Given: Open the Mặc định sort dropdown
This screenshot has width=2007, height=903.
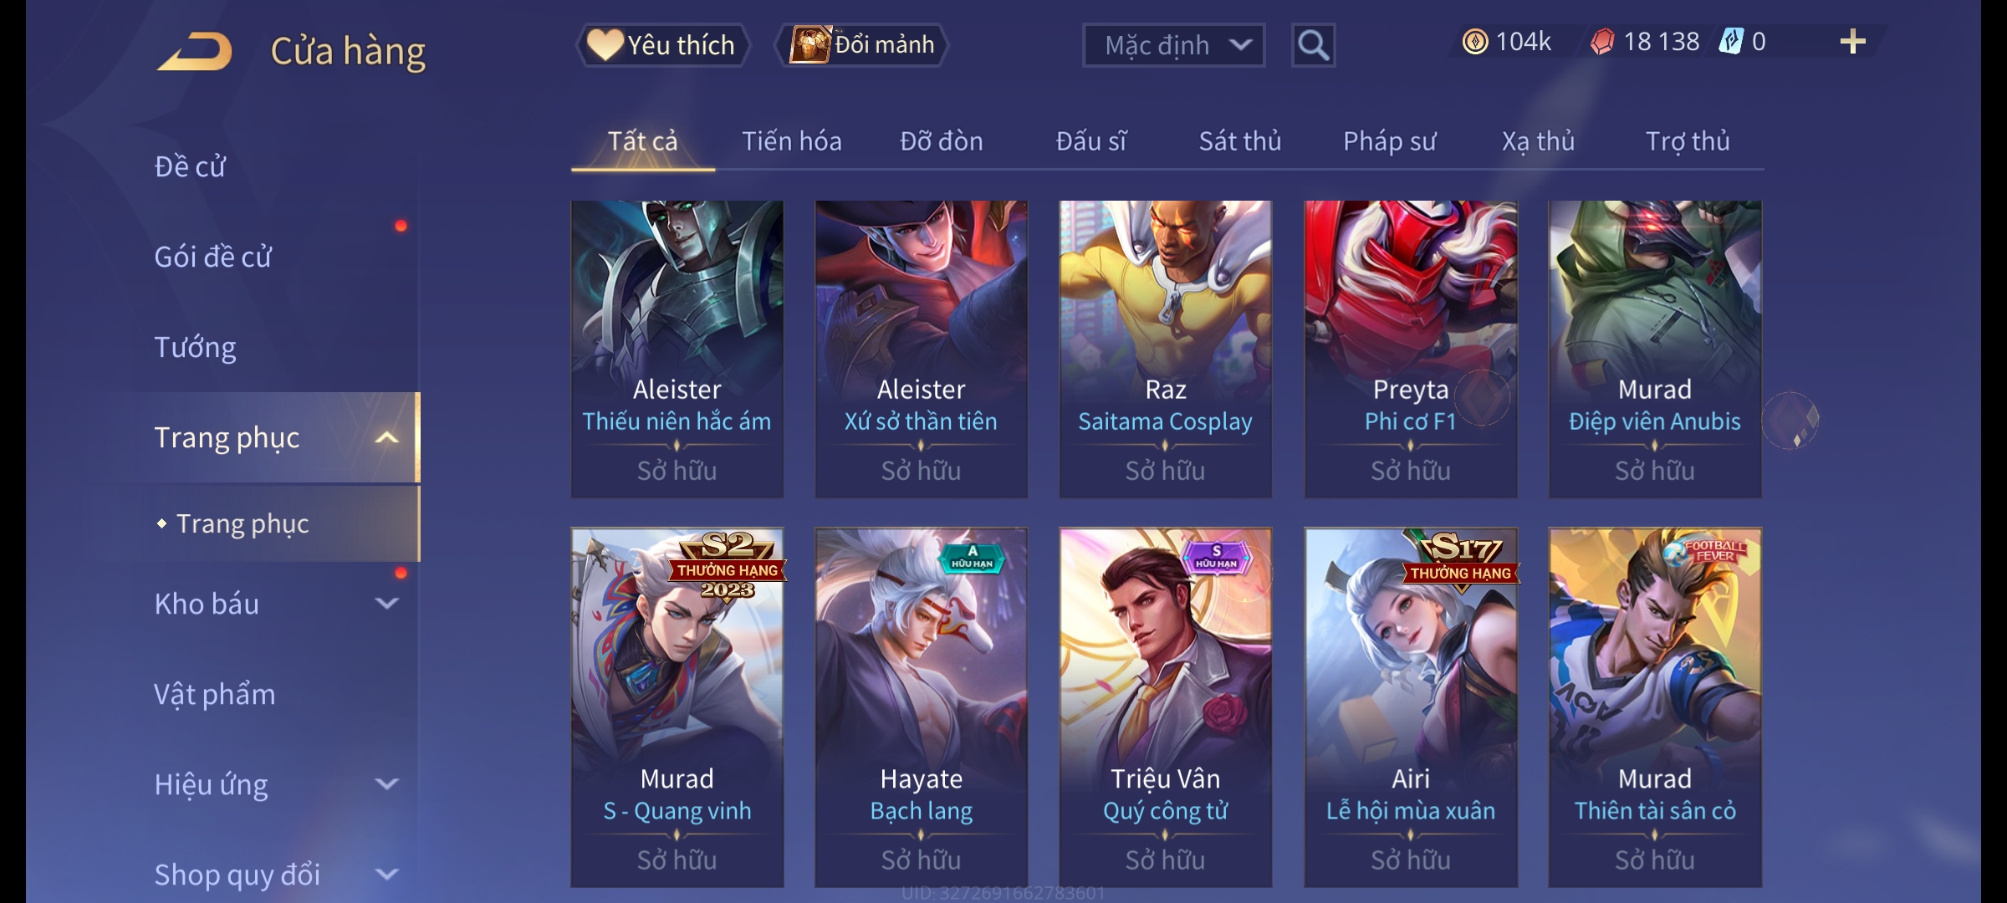Looking at the screenshot, I should [1173, 45].
